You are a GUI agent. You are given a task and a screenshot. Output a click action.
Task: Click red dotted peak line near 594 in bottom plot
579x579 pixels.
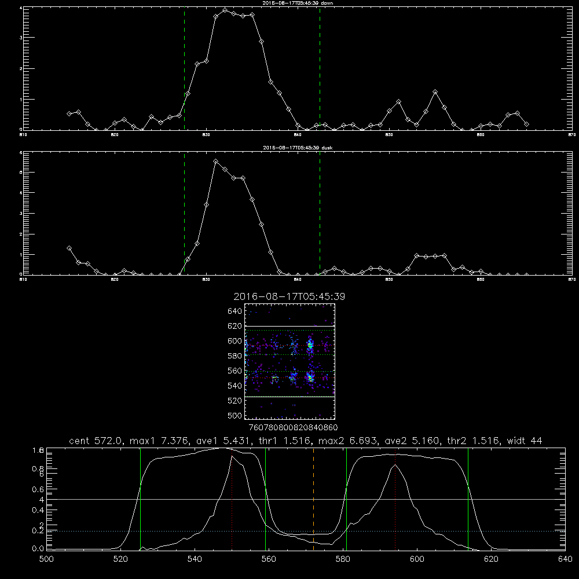395,499
